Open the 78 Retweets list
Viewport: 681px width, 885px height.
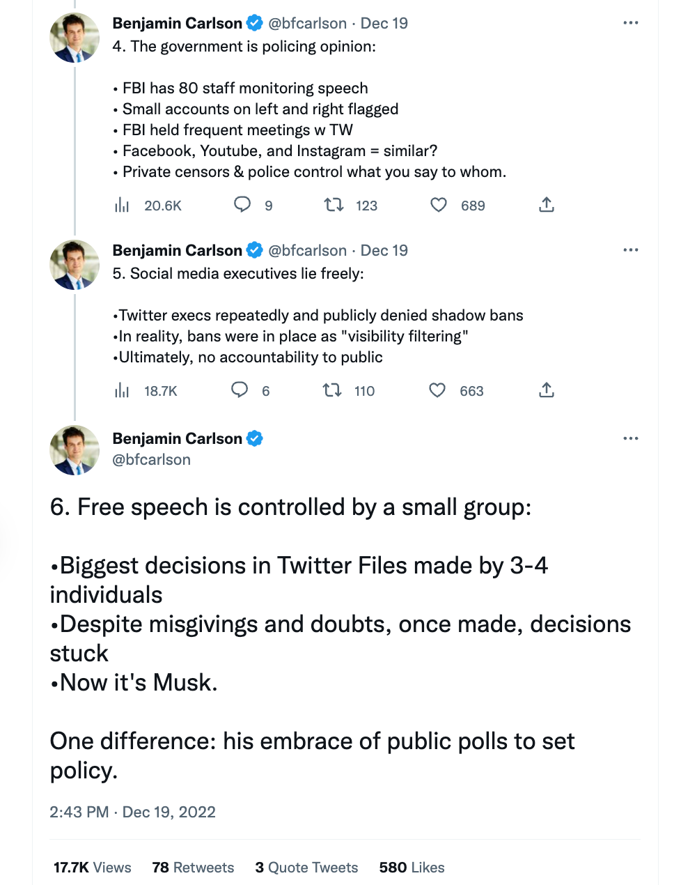click(x=193, y=868)
